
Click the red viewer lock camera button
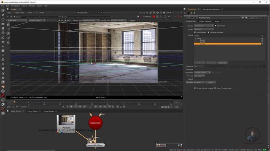pyautogui.click(x=154, y=17)
